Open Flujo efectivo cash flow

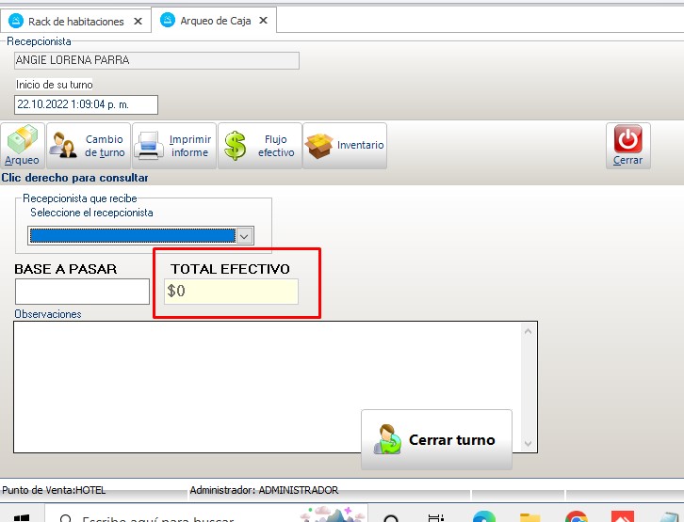(260, 146)
